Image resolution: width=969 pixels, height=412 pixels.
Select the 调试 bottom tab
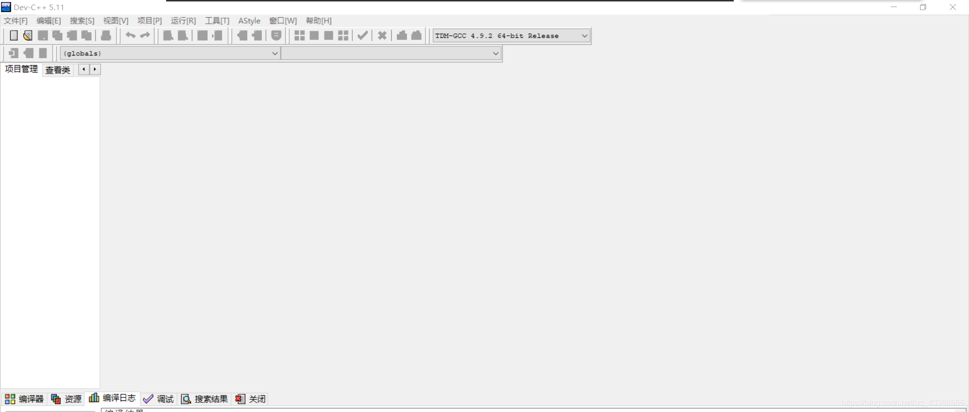click(x=158, y=399)
